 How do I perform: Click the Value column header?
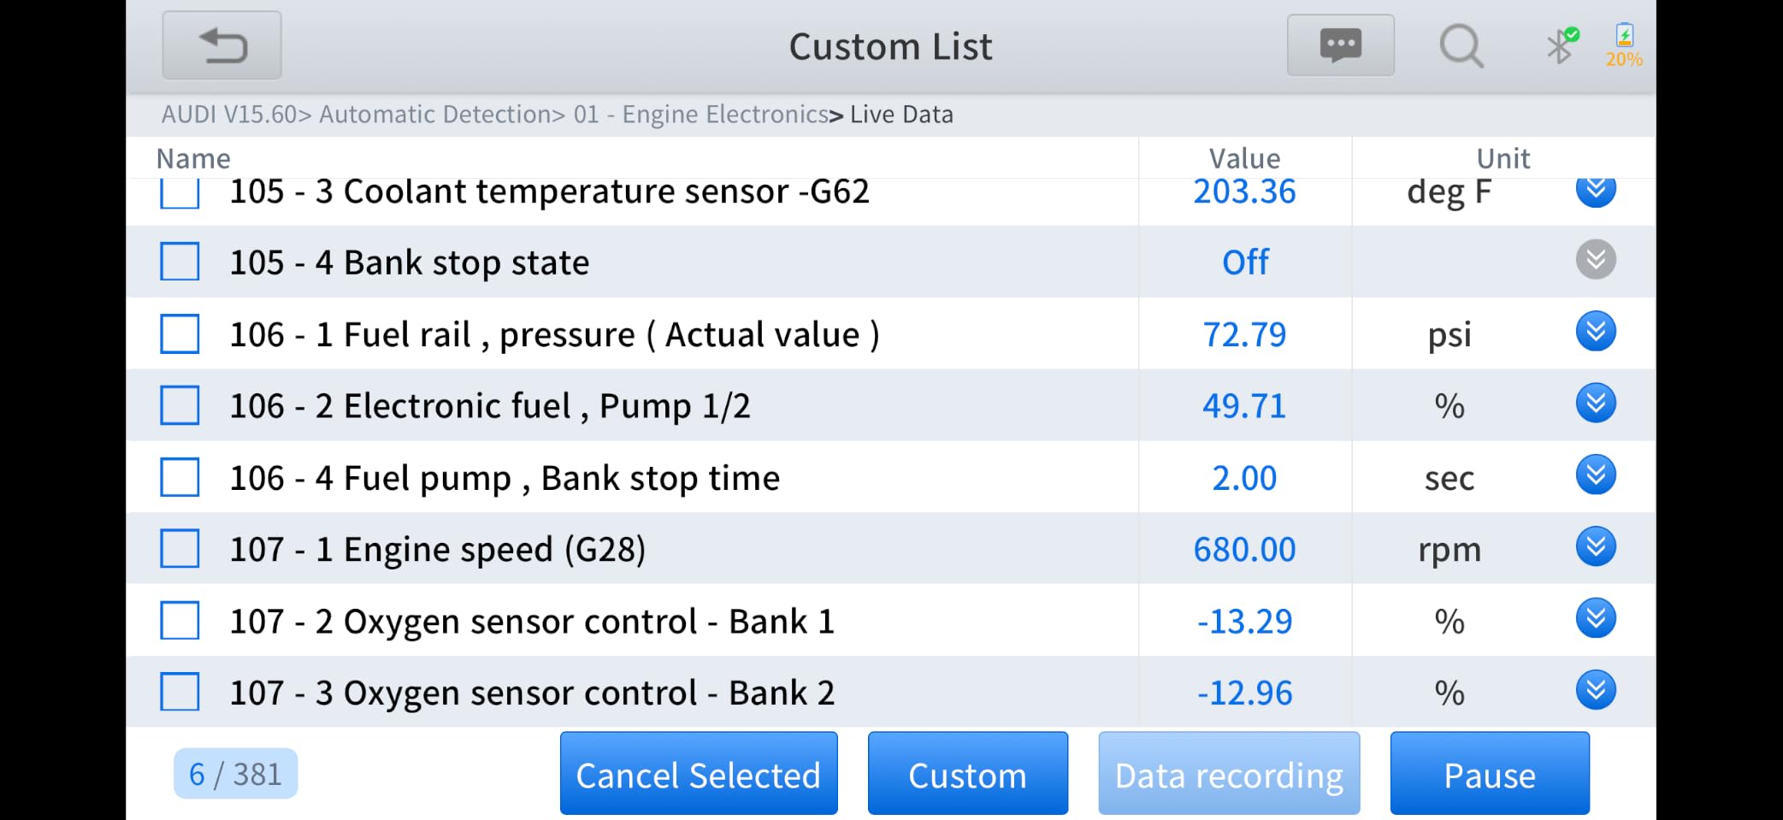point(1244,159)
